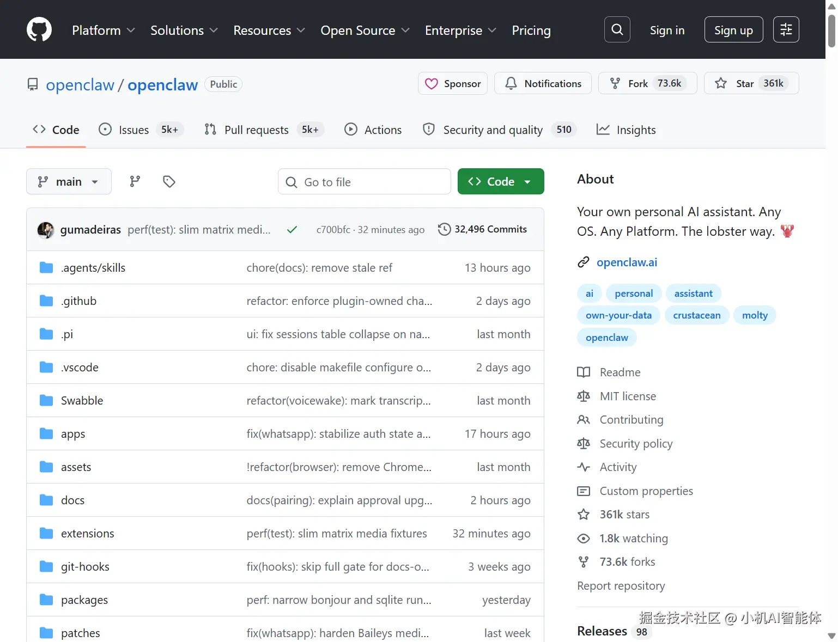Viewport: 838px width, 642px height.
Task: Click the Notifications bell icon
Action: pos(511,83)
